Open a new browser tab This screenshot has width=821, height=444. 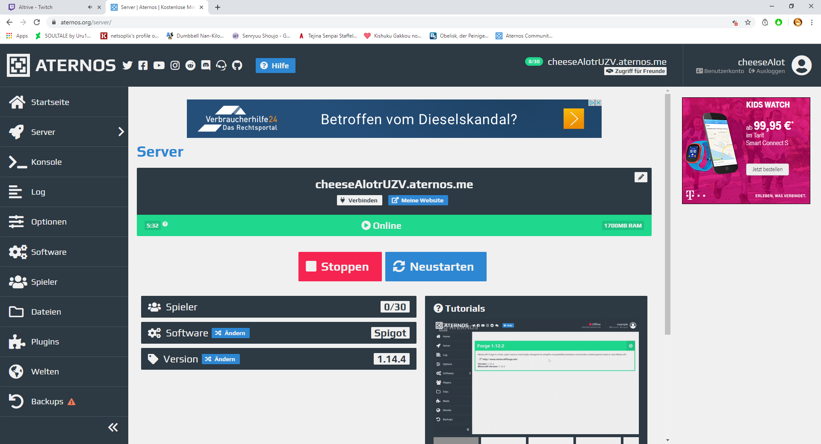coord(218,7)
